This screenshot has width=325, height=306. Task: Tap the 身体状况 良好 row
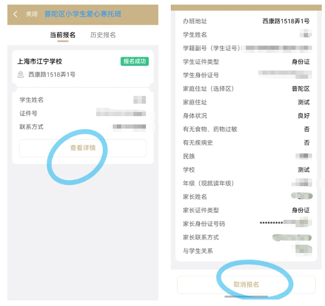[x=246, y=116]
